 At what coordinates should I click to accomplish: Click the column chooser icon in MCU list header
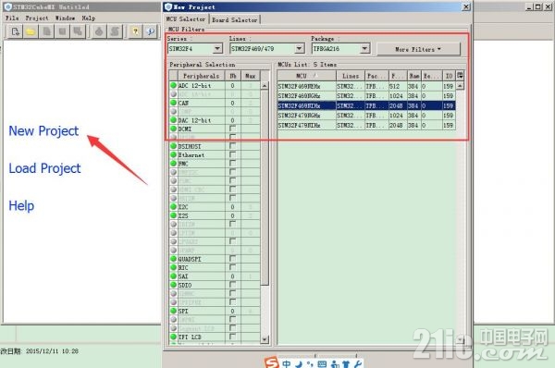coord(460,75)
